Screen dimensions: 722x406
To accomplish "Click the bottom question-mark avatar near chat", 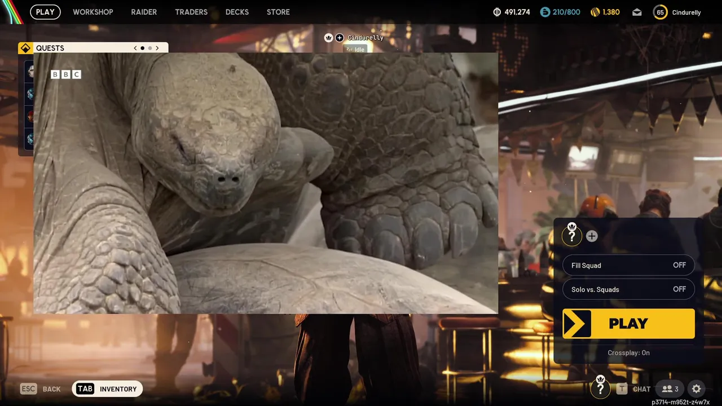I will [x=600, y=388].
